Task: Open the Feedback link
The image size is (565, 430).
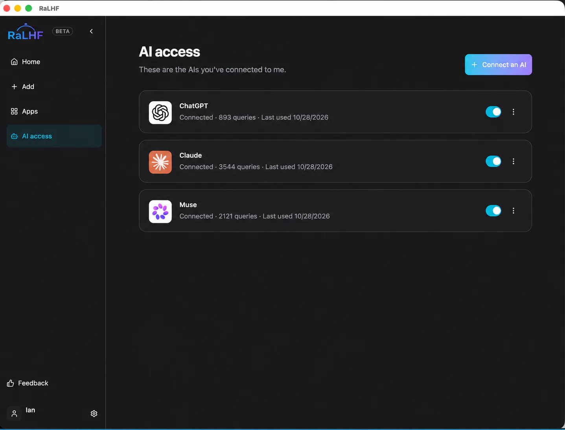Action: coord(28,383)
